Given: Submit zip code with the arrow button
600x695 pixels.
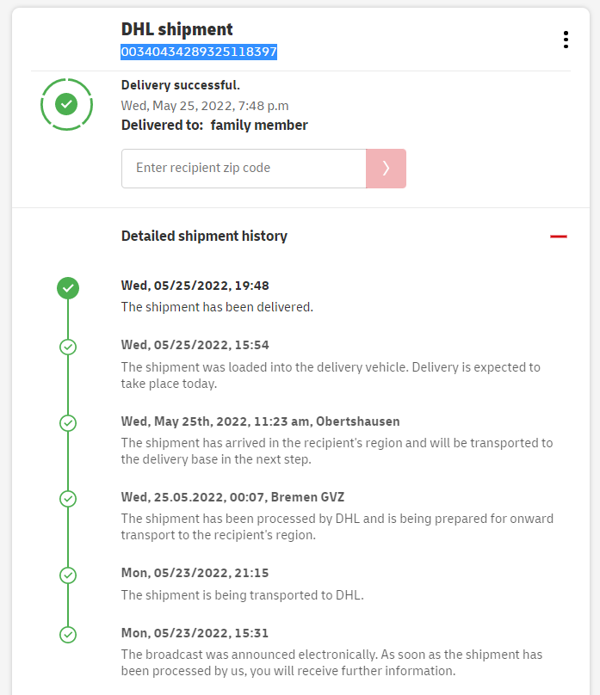Looking at the screenshot, I should click(x=386, y=169).
